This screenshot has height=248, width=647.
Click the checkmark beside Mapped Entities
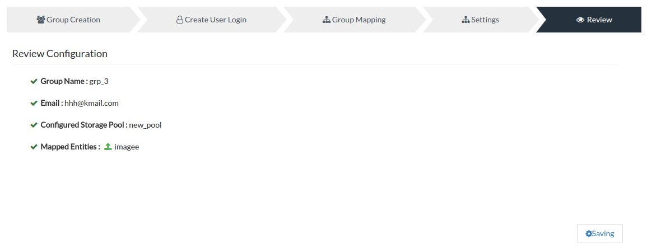(34, 147)
